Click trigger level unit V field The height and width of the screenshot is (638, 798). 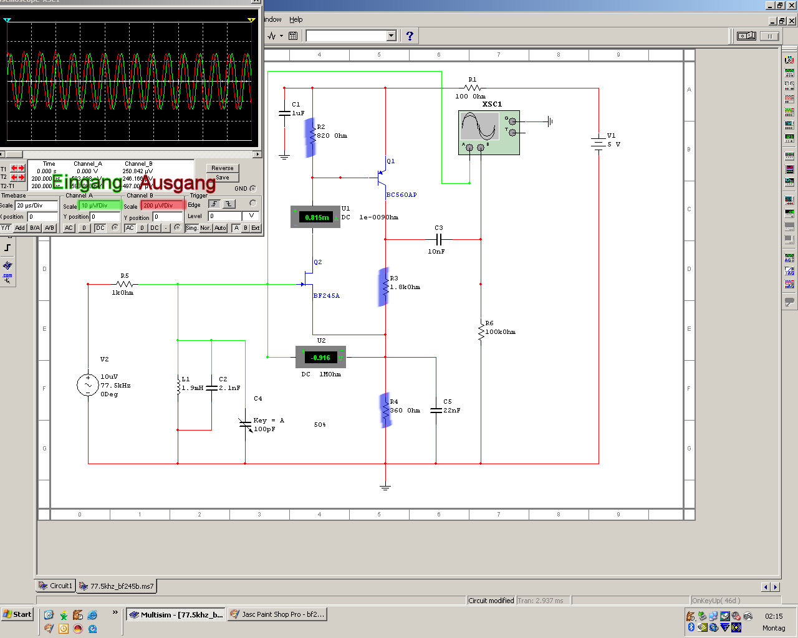point(251,216)
